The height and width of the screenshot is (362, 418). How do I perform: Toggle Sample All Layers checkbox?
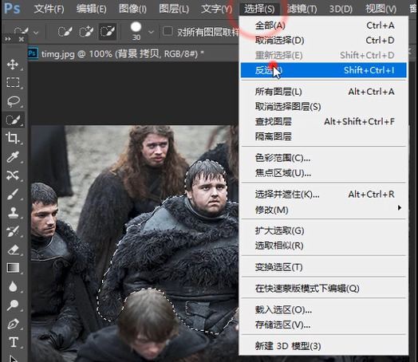coord(168,31)
